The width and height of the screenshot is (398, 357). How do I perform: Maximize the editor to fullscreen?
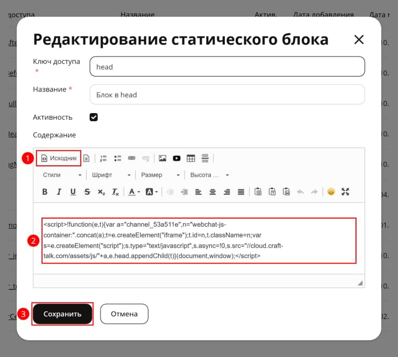tap(345, 192)
